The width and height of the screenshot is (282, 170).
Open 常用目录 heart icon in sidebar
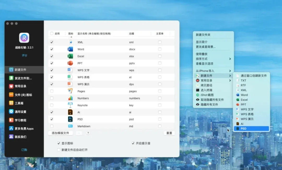coord(11,86)
